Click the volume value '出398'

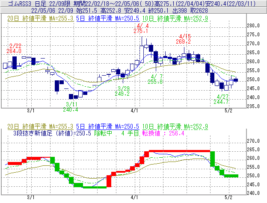pos(180,11)
